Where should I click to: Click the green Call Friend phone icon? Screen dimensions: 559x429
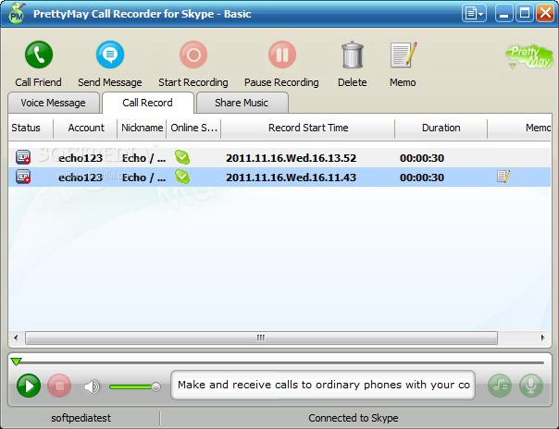point(39,55)
